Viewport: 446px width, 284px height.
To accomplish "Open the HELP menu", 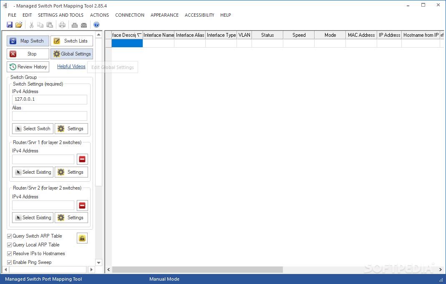I will [x=226, y=15].
